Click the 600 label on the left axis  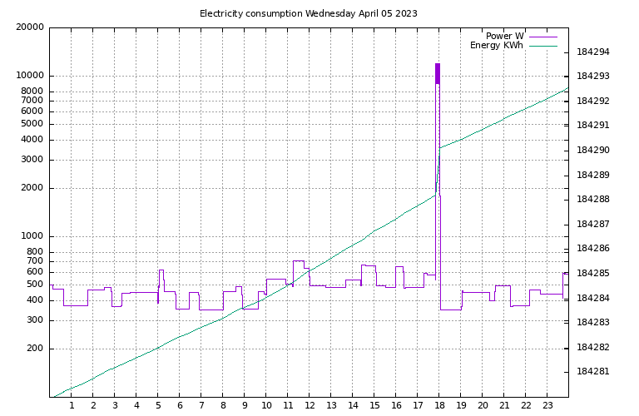click(x=35, y=272)
